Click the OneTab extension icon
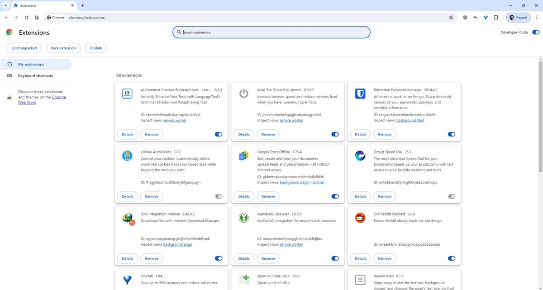Image resolution: width=543 pixels, height=290 pixels. pos(127,279)
